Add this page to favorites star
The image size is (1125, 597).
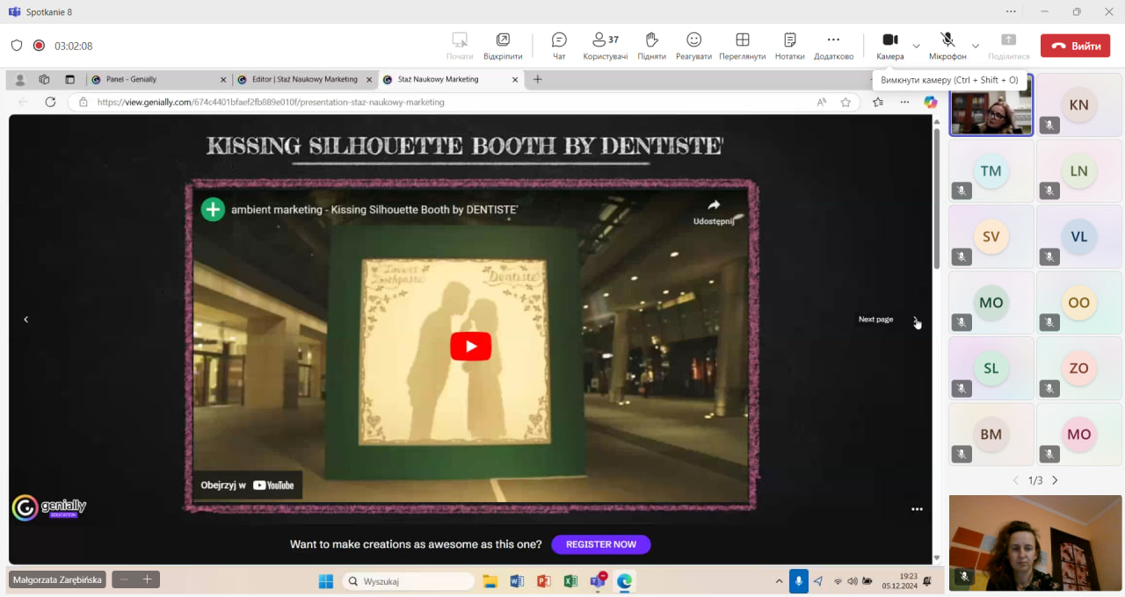tap(846, 102)
